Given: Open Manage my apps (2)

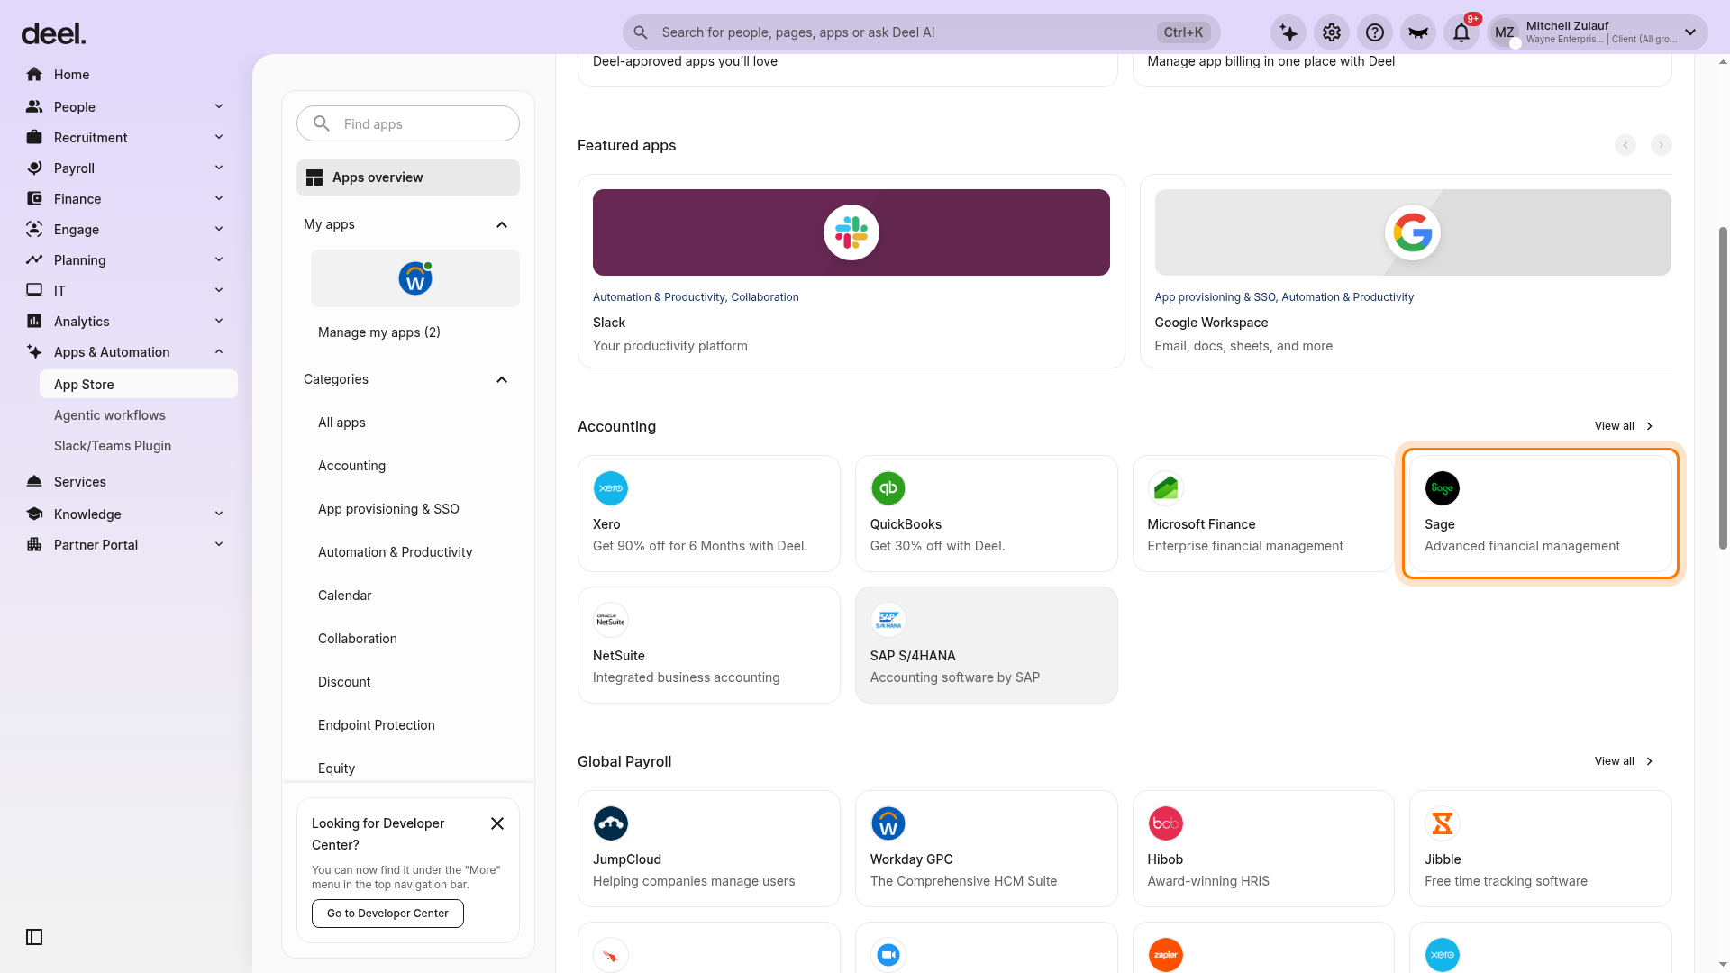Looking at the screenshot, I should [x=379, y=332].
